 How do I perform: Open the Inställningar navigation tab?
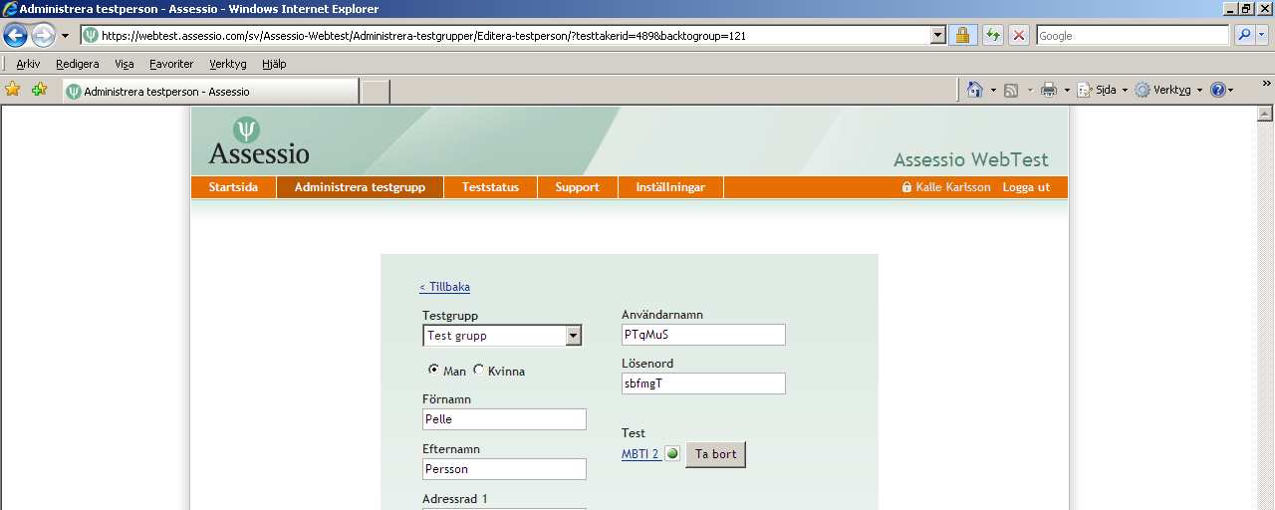click(x=670, y=187)
